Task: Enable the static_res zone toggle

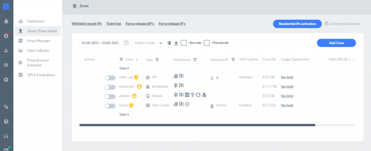Action: tap(108, 77)
